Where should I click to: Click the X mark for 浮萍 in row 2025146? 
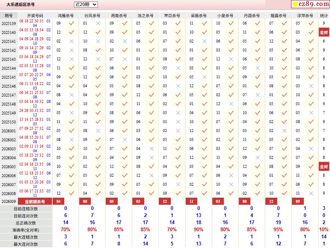pyautogui.click(x=311, y=86)
